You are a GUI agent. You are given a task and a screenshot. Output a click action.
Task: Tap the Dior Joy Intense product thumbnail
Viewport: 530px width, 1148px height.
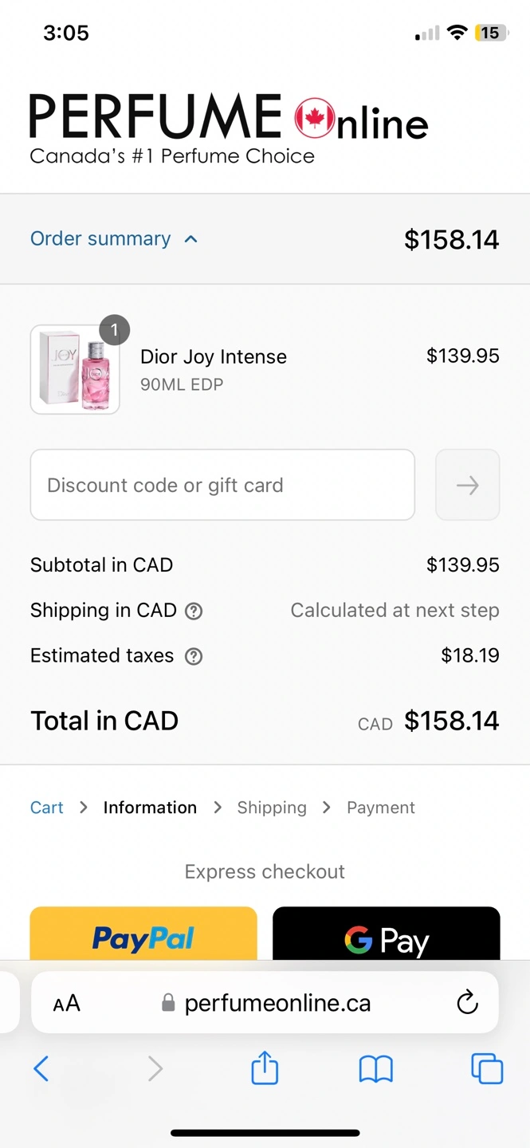[75, 369]
